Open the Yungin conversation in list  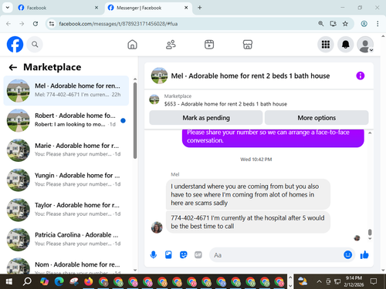click(x=66, y=180)
